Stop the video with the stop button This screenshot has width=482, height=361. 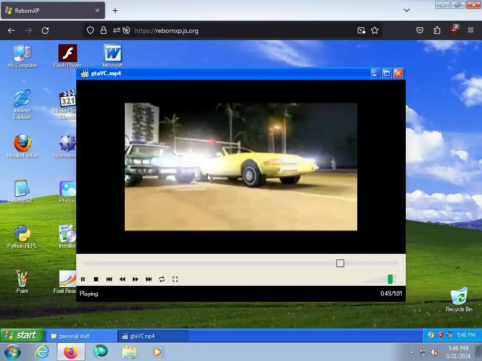[96, 279]
